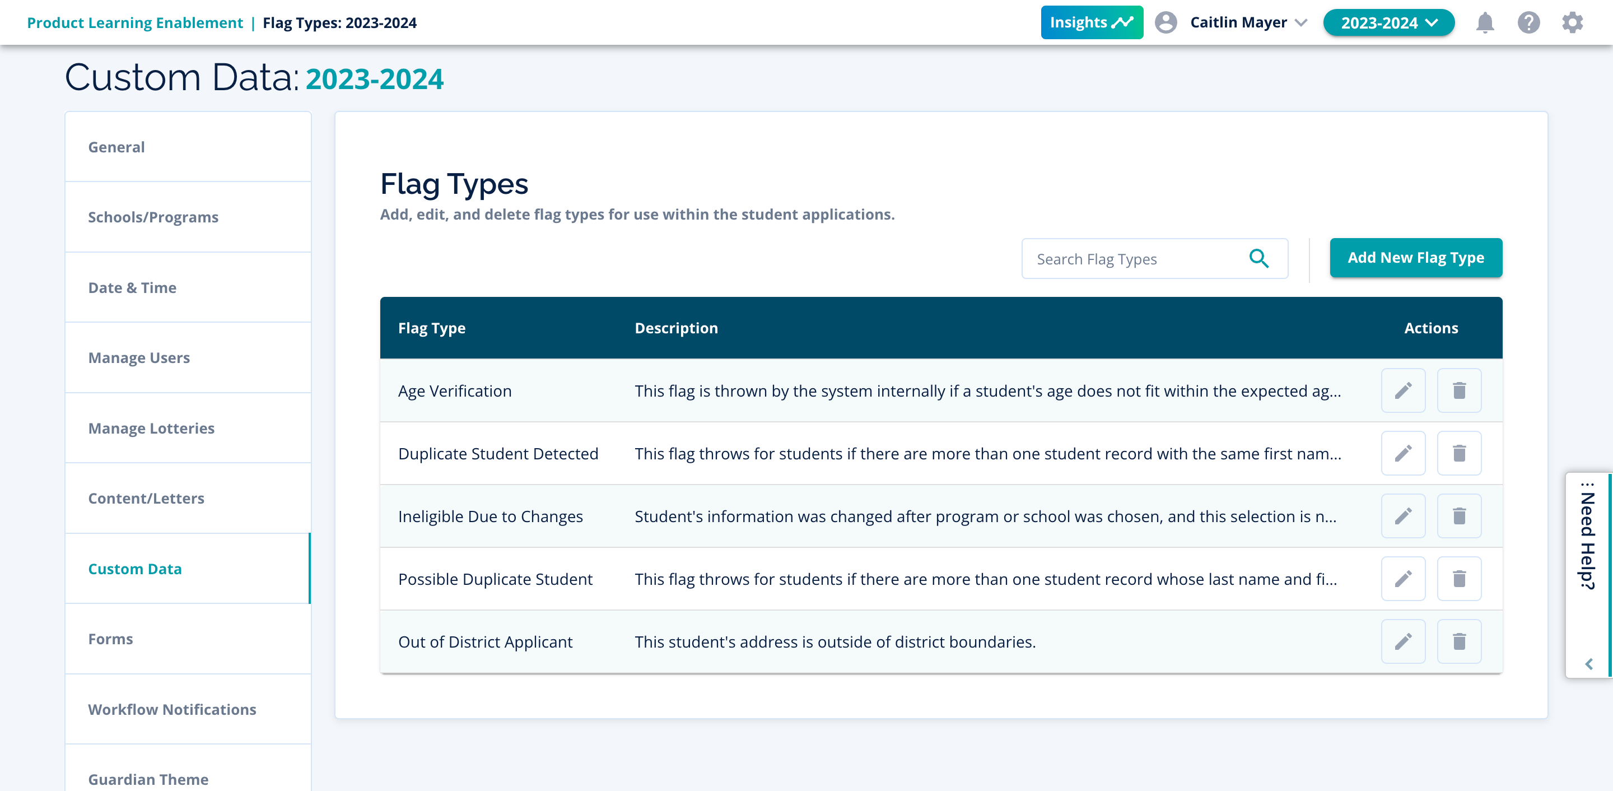Viewport: 1613px width, 791px height.
Task: Open the Insights button
Action: coord(1092,23)
